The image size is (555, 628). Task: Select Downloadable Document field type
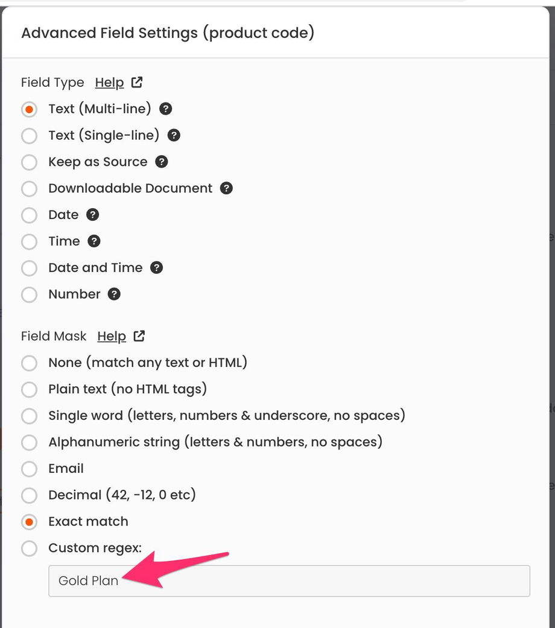point(29,189)
